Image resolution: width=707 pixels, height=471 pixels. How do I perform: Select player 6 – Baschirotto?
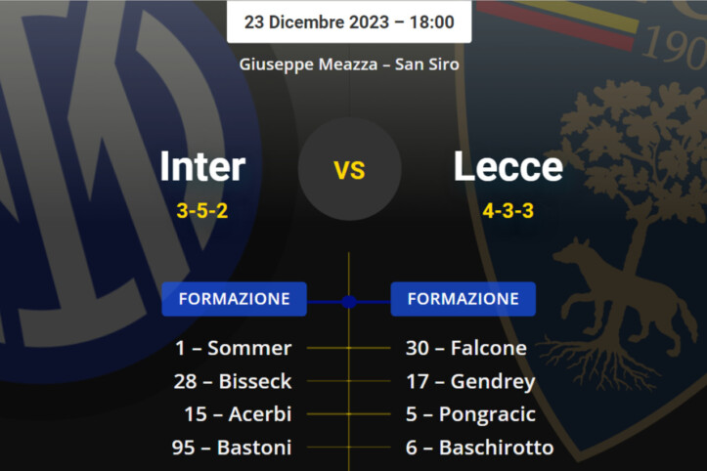pyautogui.click(x=479, y=448)
